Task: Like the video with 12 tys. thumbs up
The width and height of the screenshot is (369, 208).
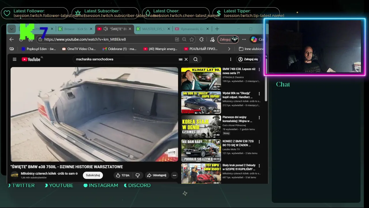Action: click(x=123, y=175)
